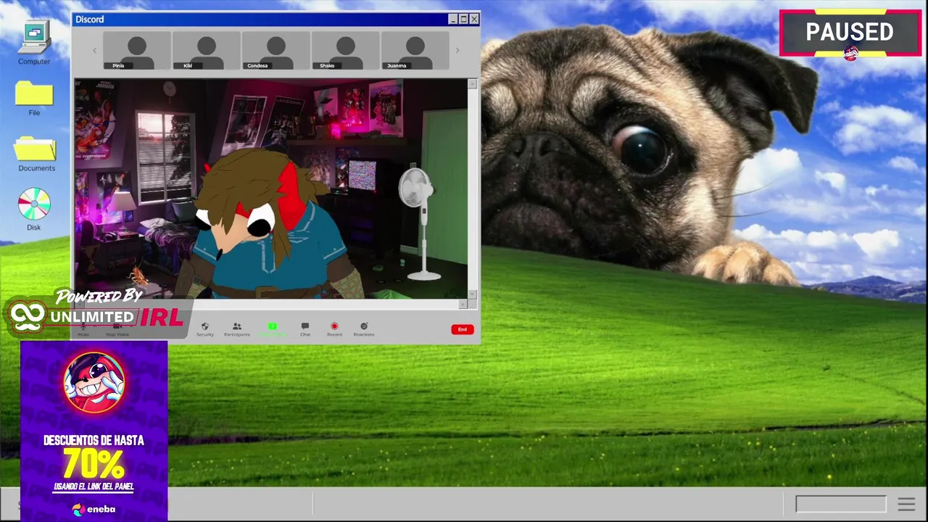Open Security in the Discord call toolbar
928x522 pixels.
tap(205, 329)
